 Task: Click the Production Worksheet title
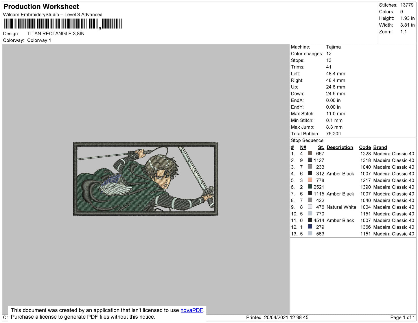pyautogui.click(x=41, y=7)
